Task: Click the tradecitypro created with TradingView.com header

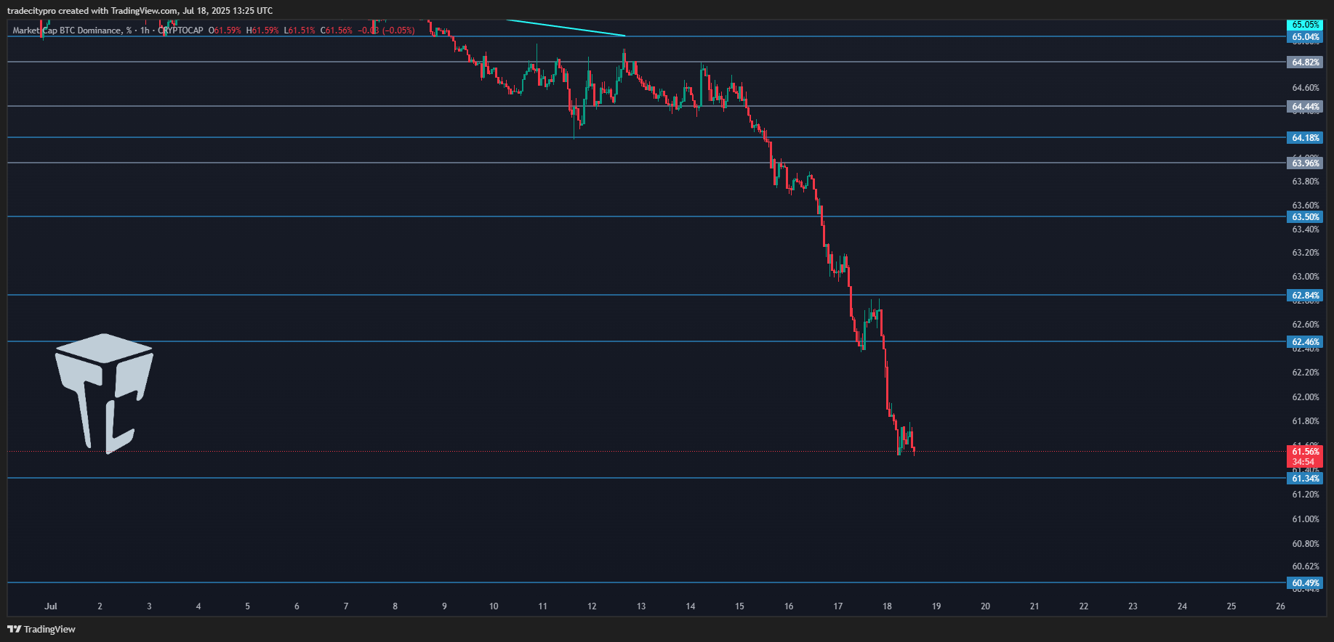Action: (x=140, y=11)
